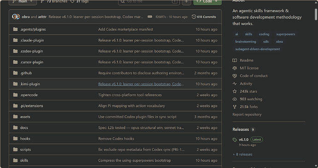
Task: Select the 'sdlc' topic tag
Action: point(266,42)
